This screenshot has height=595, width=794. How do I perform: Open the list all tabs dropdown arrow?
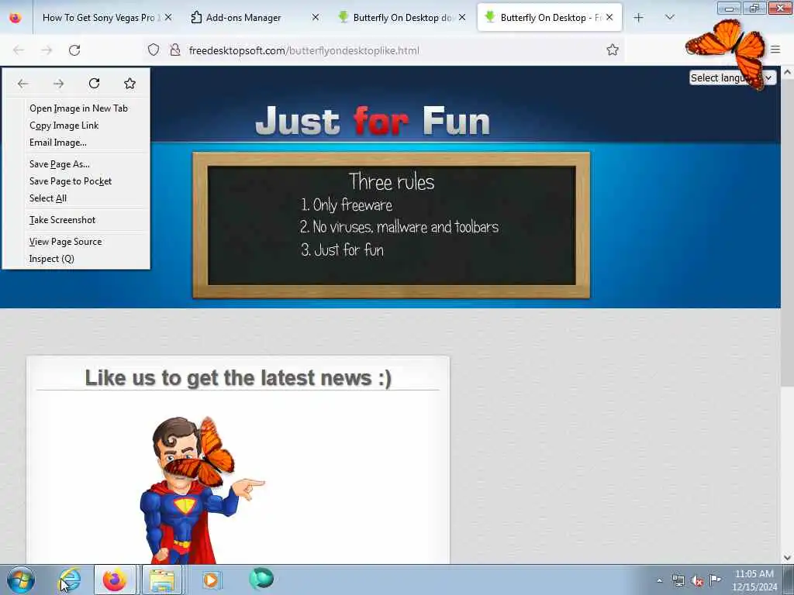(x=670, y=18)
